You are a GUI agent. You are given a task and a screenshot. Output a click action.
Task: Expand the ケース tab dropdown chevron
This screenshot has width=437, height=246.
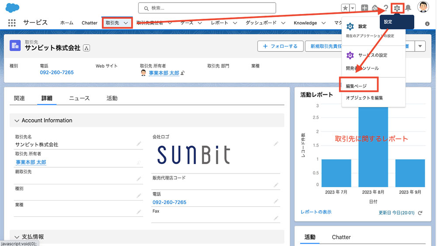pyautogui.click(x=200, y=23)
